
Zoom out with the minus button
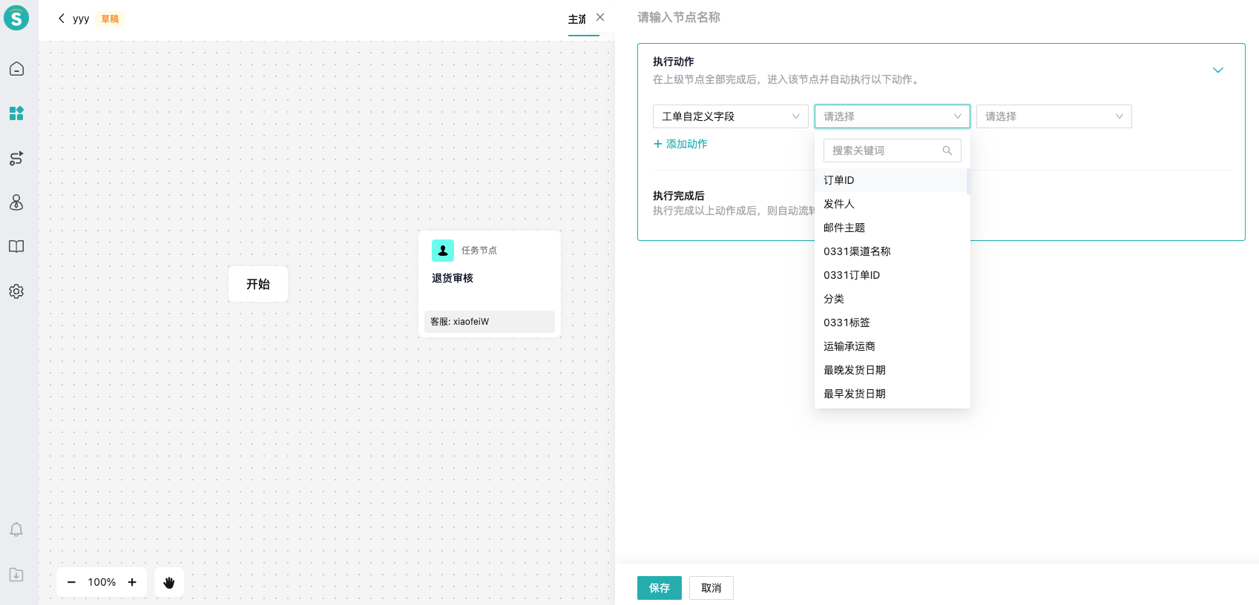(71, 582)
